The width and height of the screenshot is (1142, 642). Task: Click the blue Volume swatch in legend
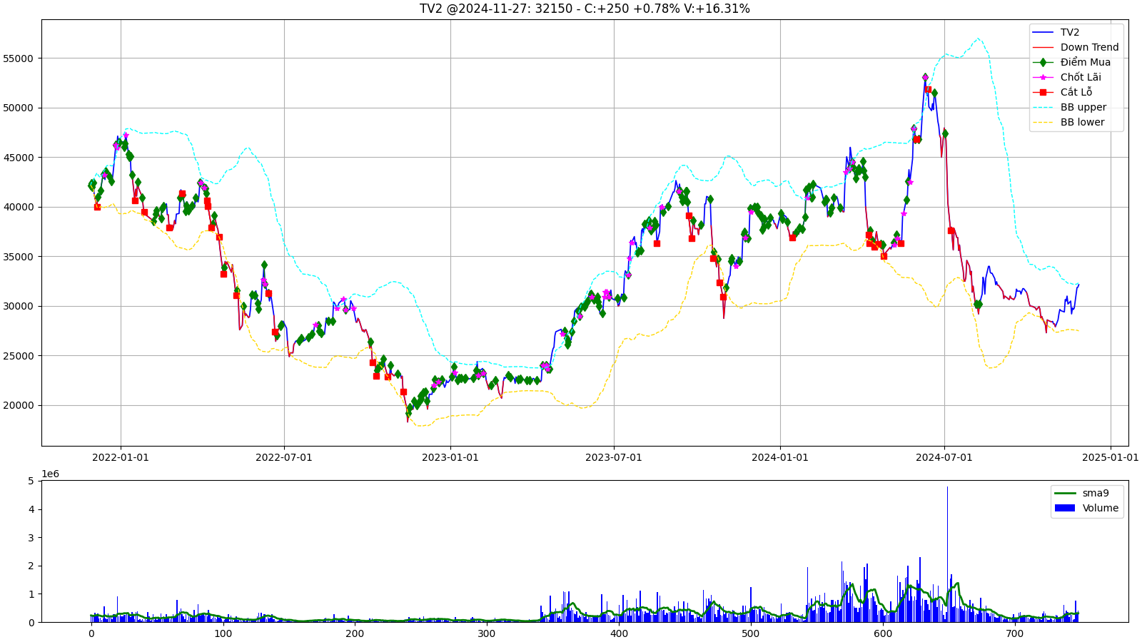(x=1064, y=508)
